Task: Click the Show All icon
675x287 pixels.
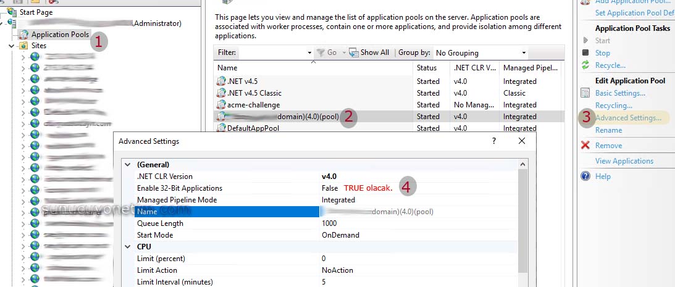Action: [354, 52]
